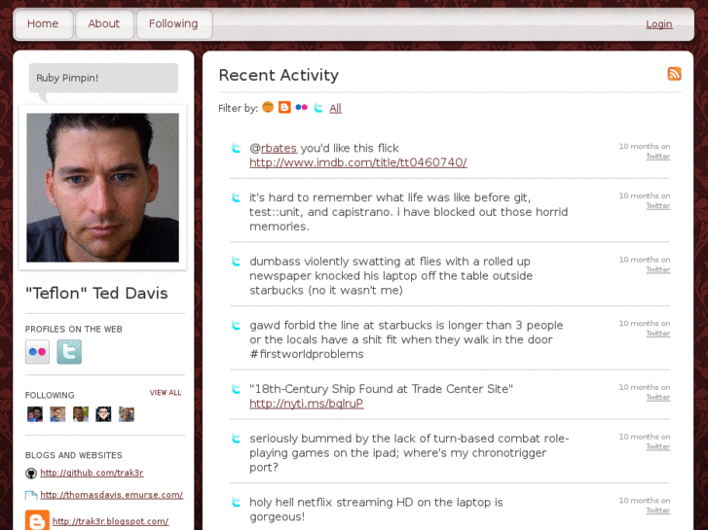Open the cartoon avatar with glasses in Following
This screenshot has height=530, width=708.
pos(103,414)
